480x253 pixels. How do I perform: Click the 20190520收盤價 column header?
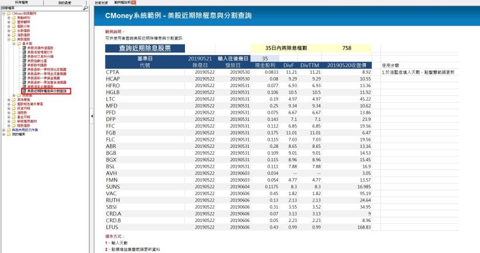[x=347, y=65]
